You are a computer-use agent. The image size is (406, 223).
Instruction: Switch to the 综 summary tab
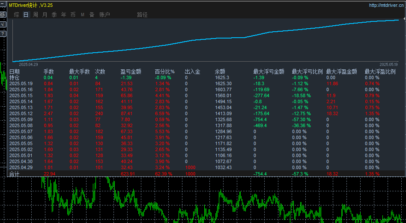pos(17,15)
